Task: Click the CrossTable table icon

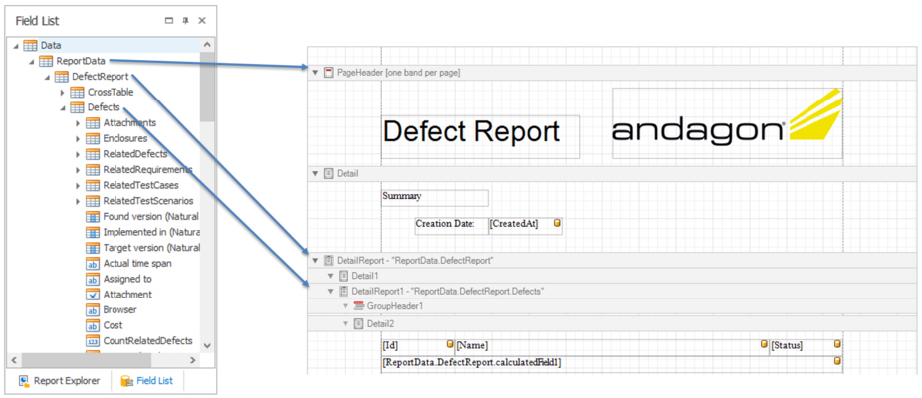Action: click(x=77, y=93)
